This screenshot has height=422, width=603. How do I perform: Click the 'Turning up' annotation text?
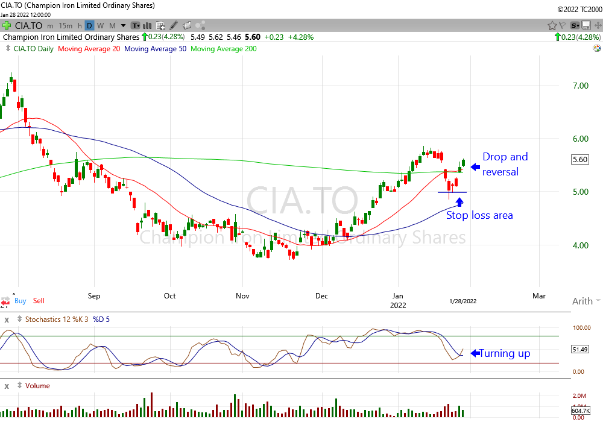[x=505, y=353]
